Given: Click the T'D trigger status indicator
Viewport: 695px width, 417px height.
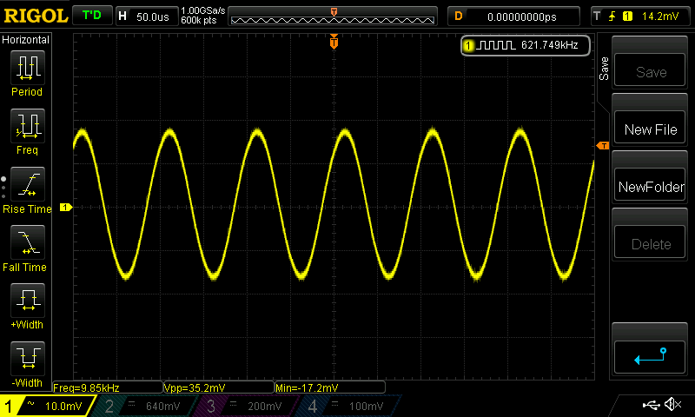Looking at the screenshot, I should pos(92,16).
